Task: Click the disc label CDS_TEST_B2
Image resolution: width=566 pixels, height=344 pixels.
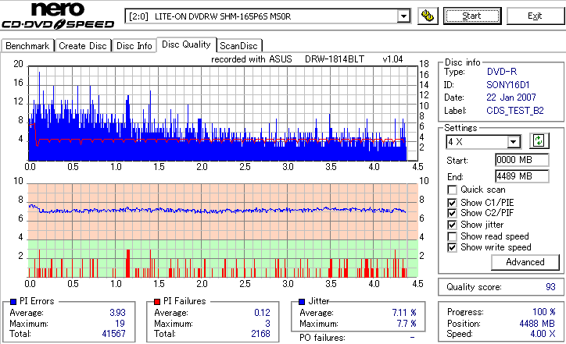Action: point(515,111)
